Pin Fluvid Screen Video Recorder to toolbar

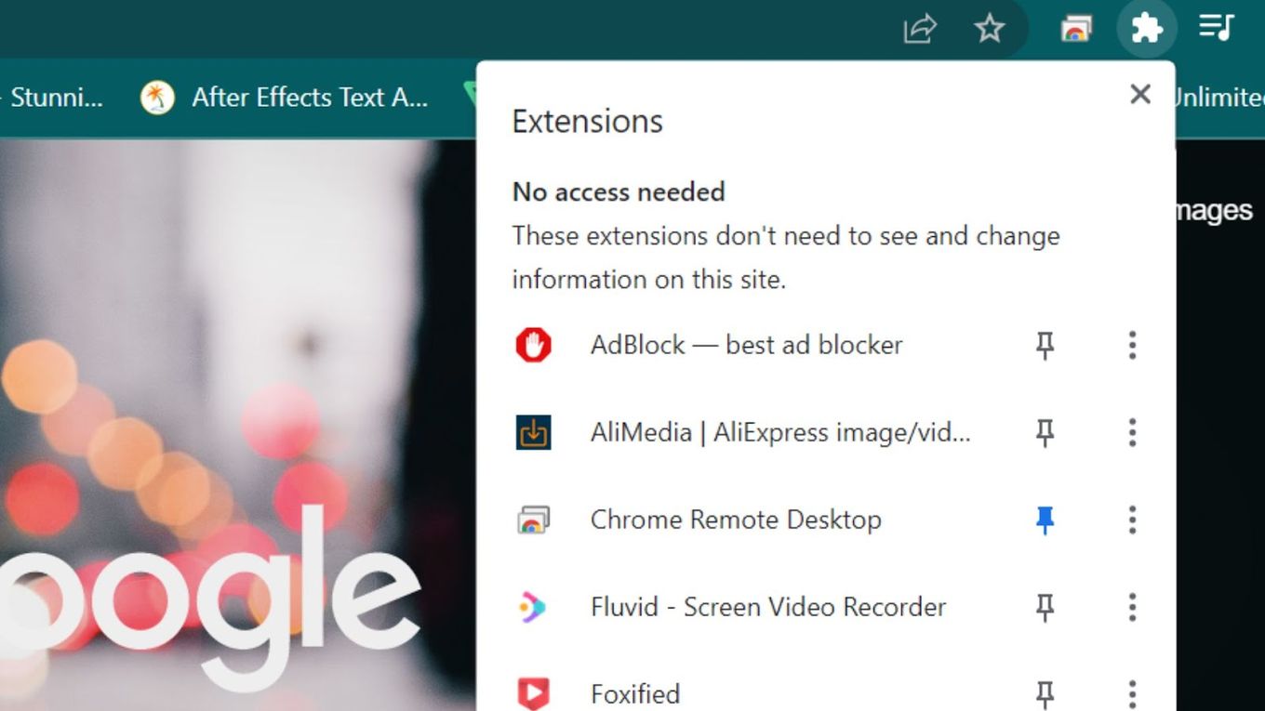pos(1045,607)
